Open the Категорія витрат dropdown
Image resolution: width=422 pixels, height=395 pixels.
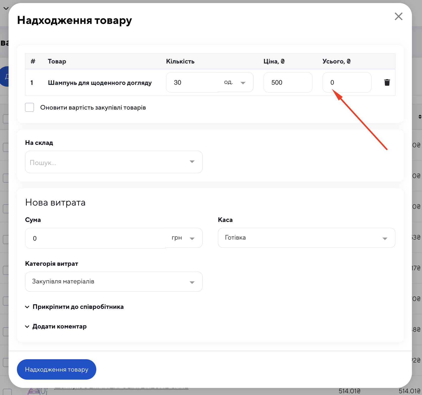114,282
